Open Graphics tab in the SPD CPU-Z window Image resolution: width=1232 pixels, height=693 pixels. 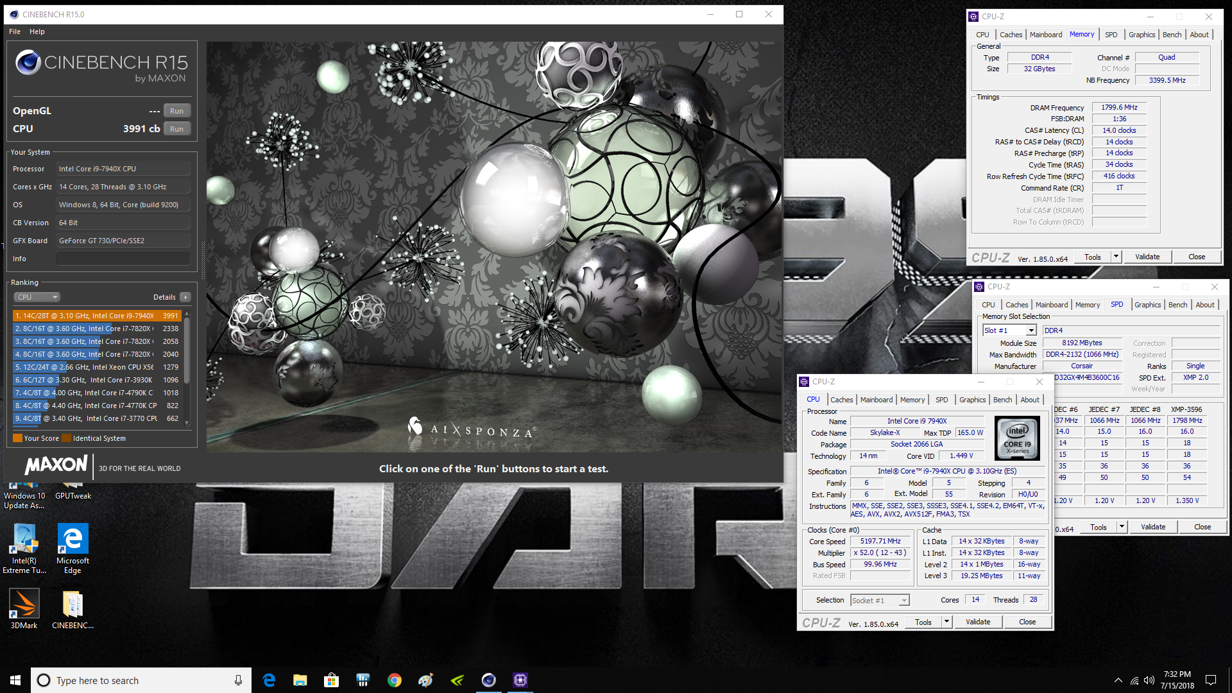click(1147, 305)
